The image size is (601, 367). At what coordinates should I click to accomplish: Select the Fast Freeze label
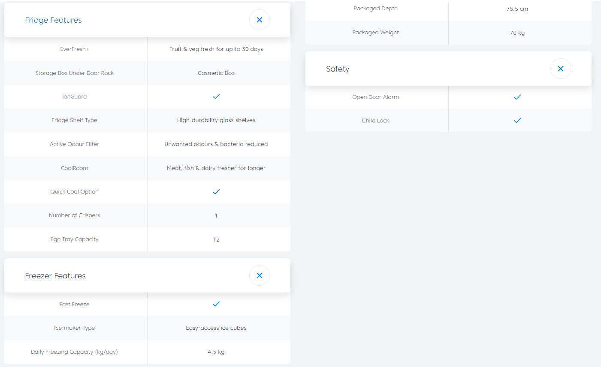pyautogui.click(x=74, y=304)
